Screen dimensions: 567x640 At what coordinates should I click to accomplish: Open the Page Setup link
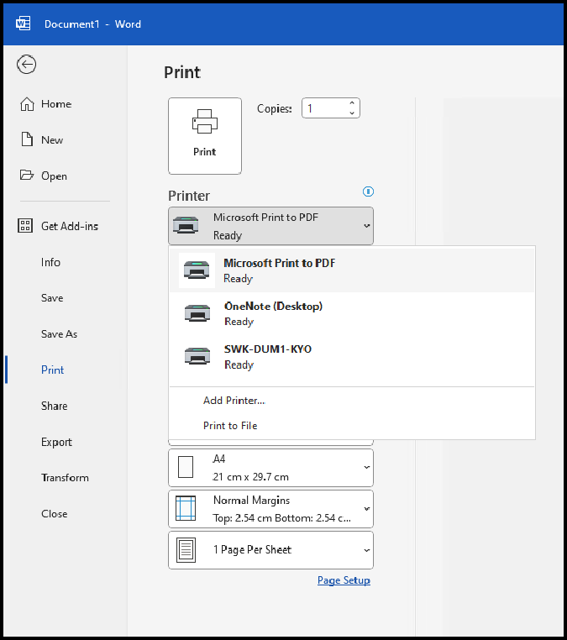pyautogui.click(x=344, y=580)
